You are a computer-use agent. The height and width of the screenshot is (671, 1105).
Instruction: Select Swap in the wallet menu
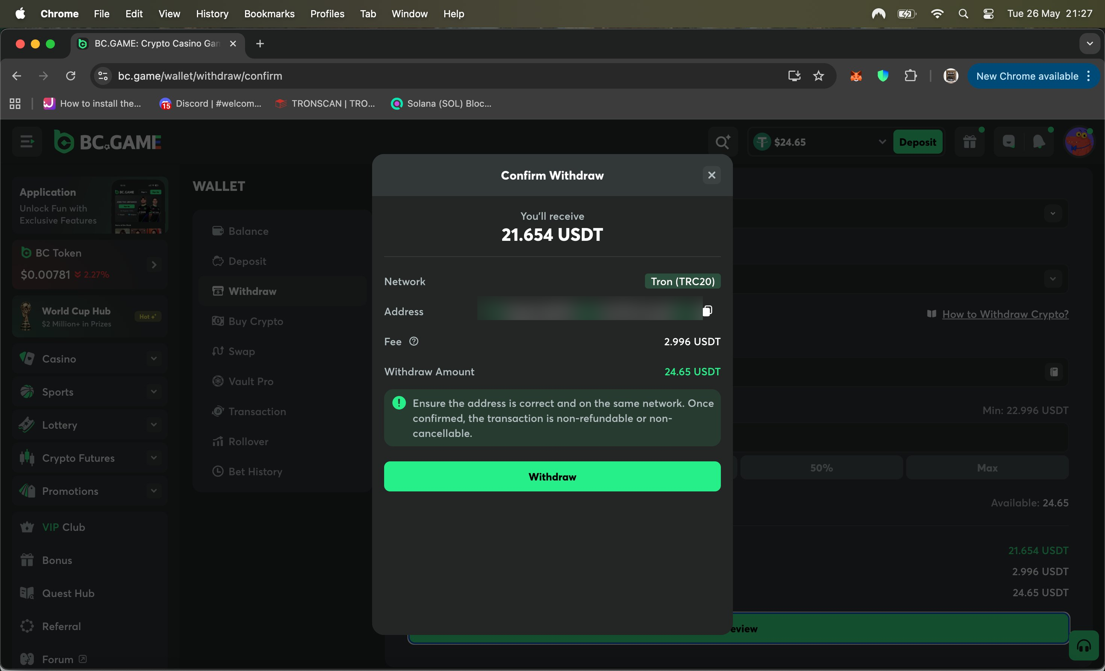pyautogui.click(x=283, y=351)
